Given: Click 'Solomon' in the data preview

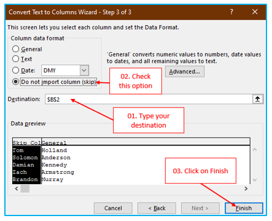Looking at the screenshot, I should coord(25,157).
